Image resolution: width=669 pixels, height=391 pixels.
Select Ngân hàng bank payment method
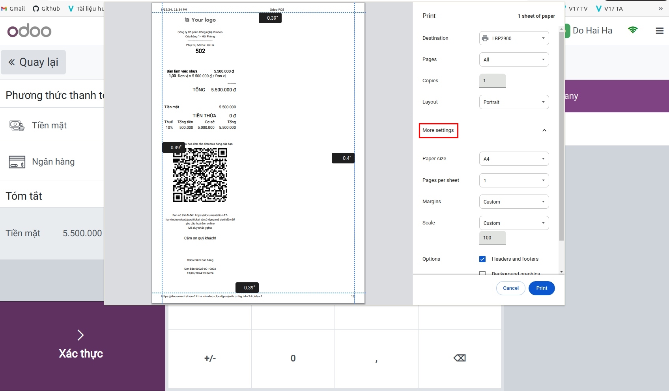(52, 162)
